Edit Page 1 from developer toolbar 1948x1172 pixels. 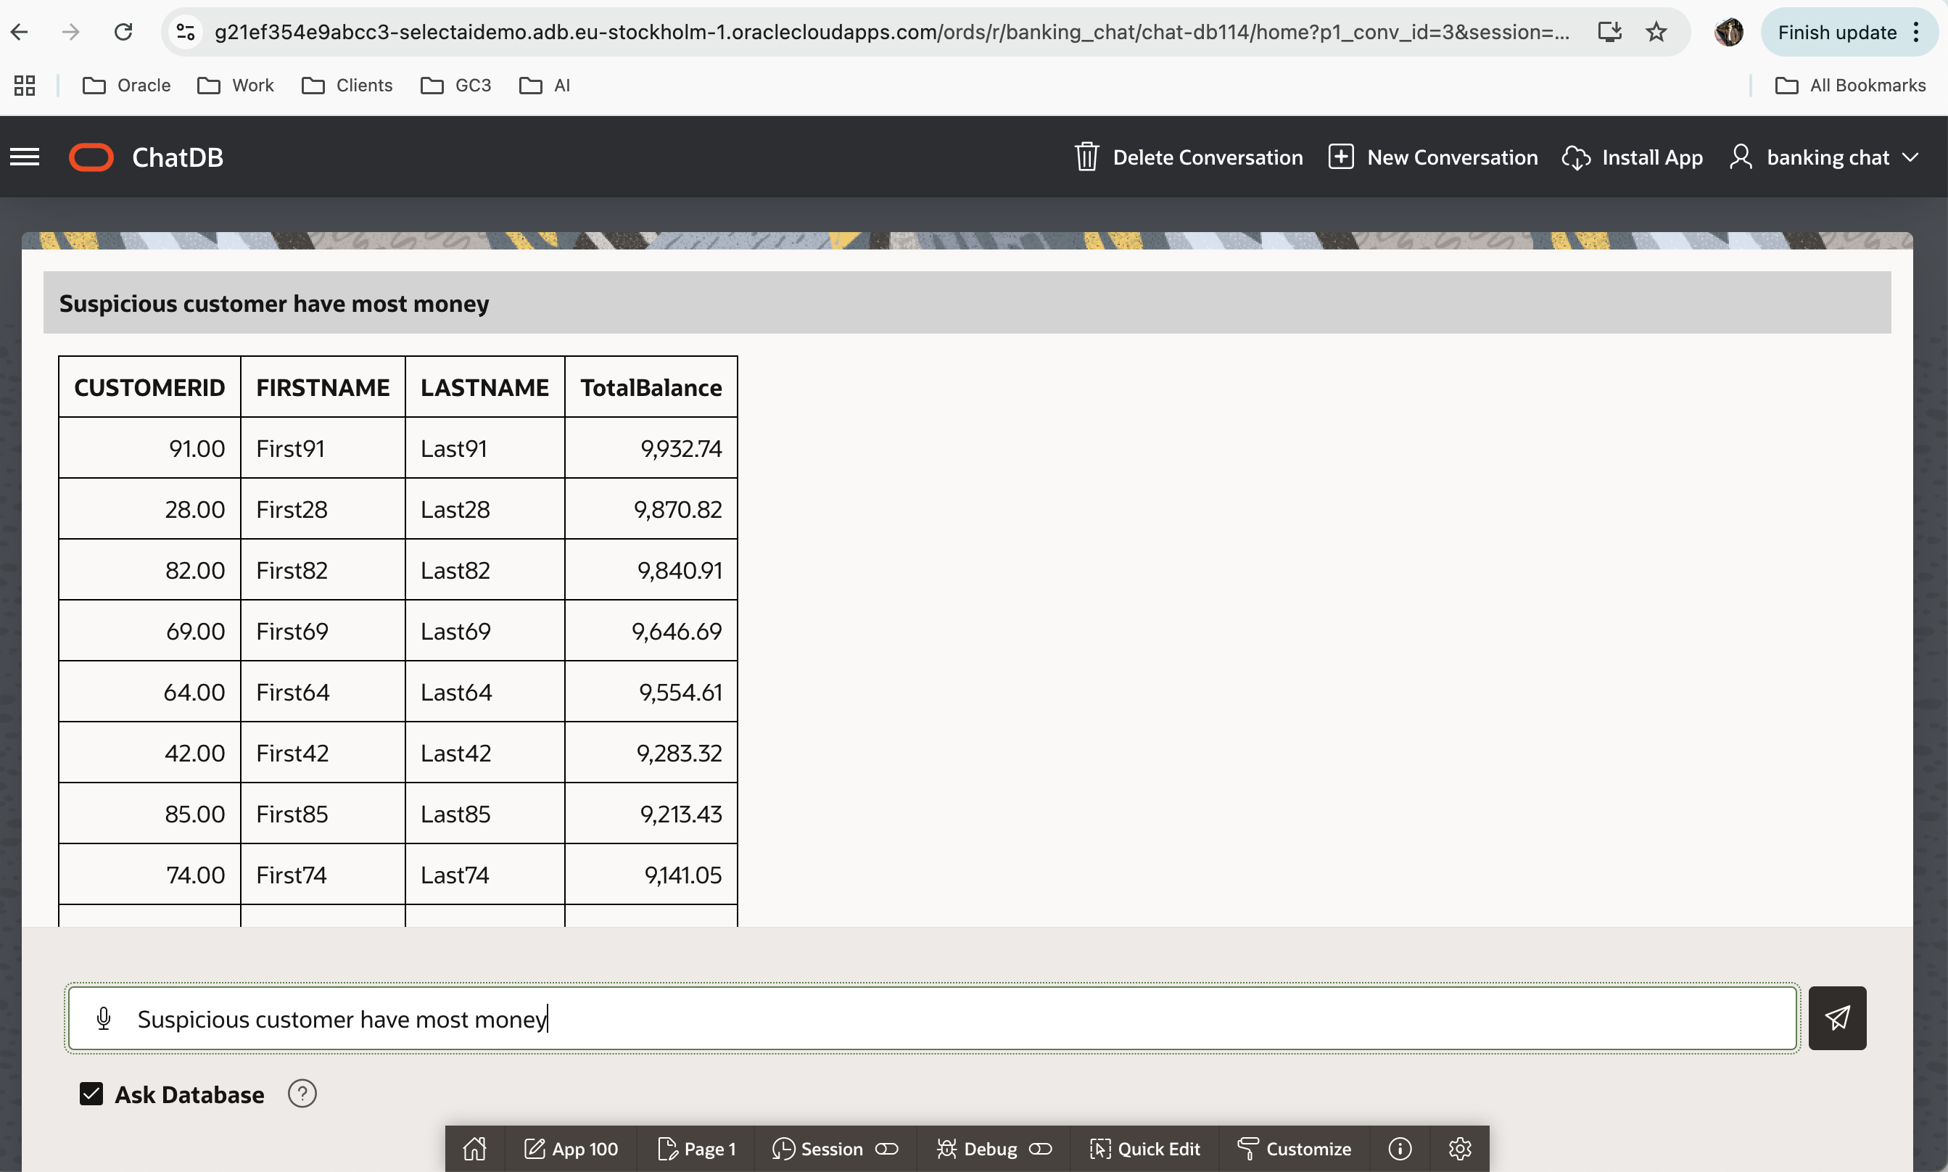coord(696,1148)
